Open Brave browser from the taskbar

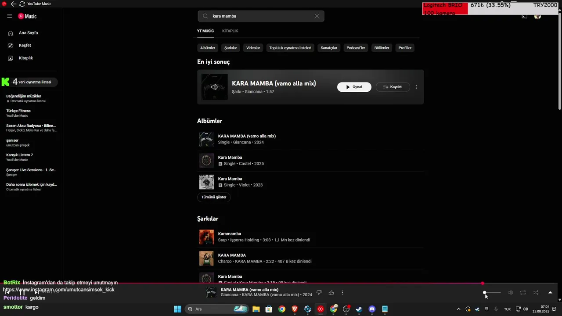point(295,309)
